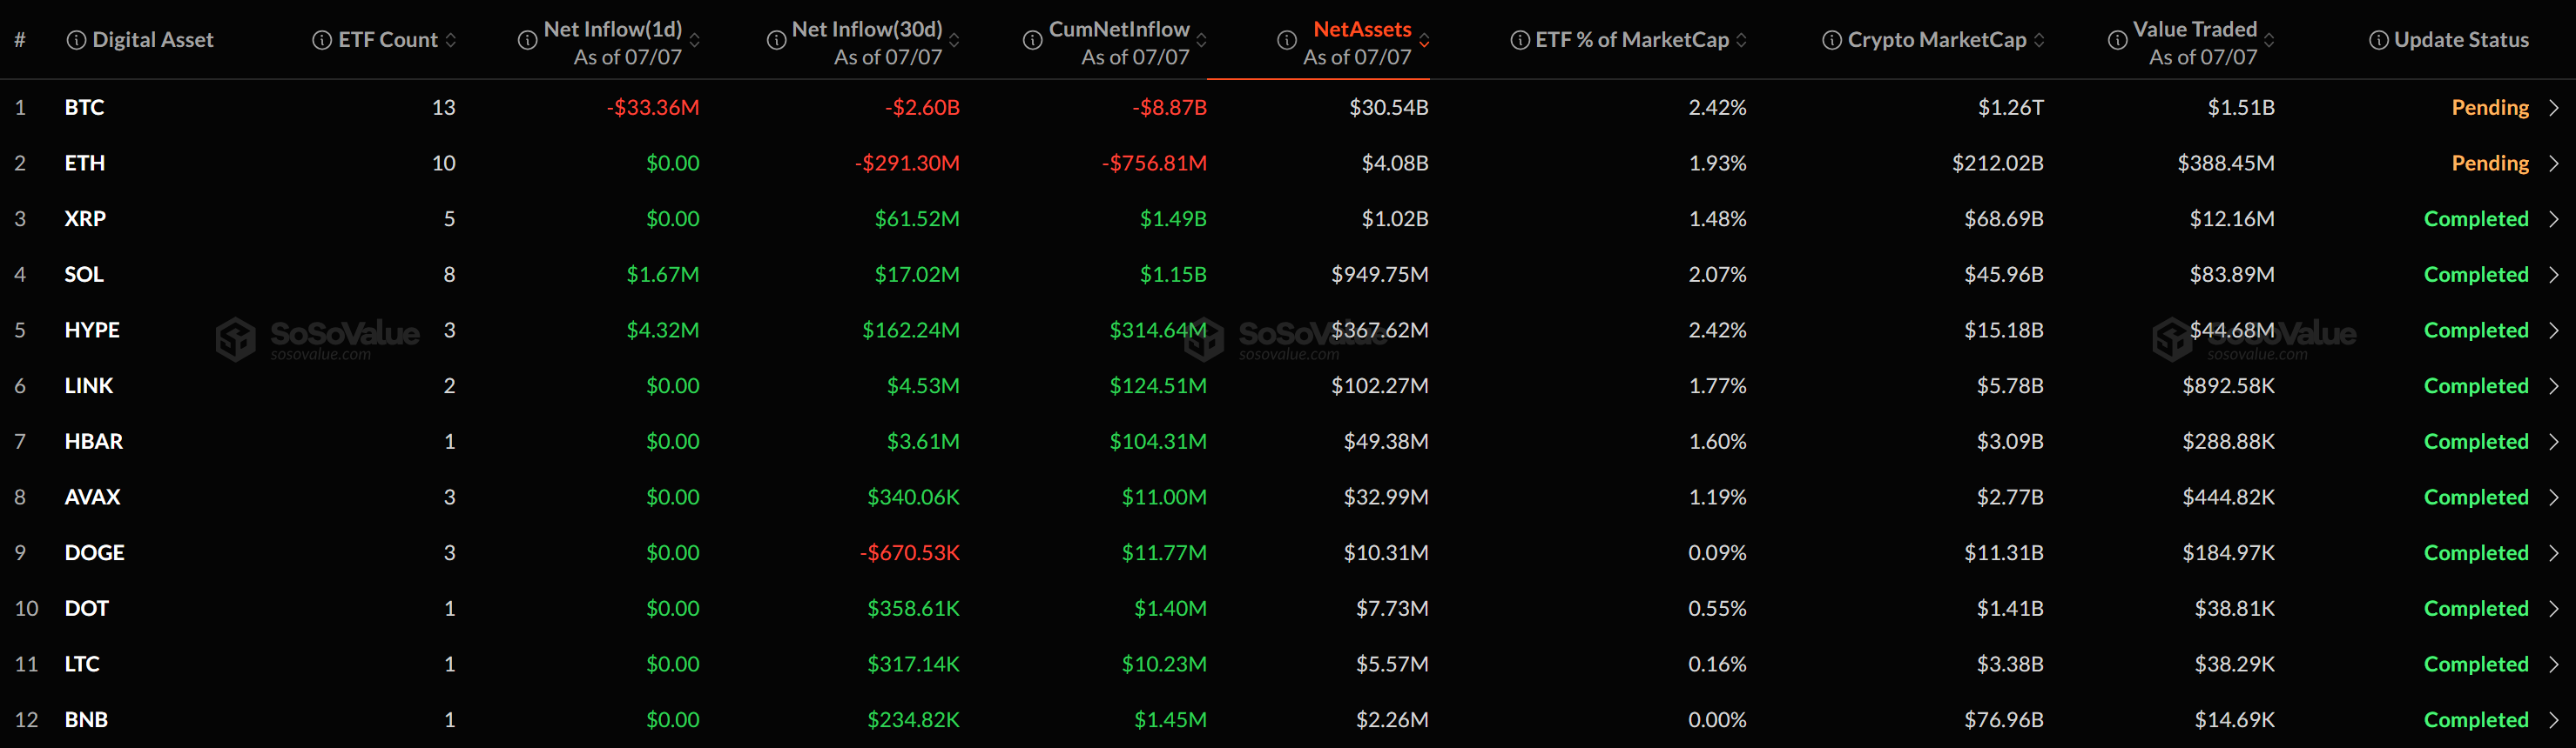The width and height of the screenshot is (2576, 748).
Task: Sort by Value Traded using arrows
Action: tap(2269, 40)
